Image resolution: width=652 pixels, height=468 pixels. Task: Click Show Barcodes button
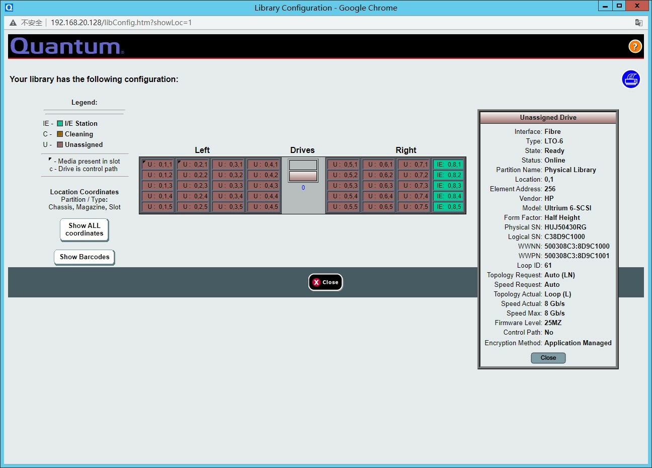click(85, 257)
